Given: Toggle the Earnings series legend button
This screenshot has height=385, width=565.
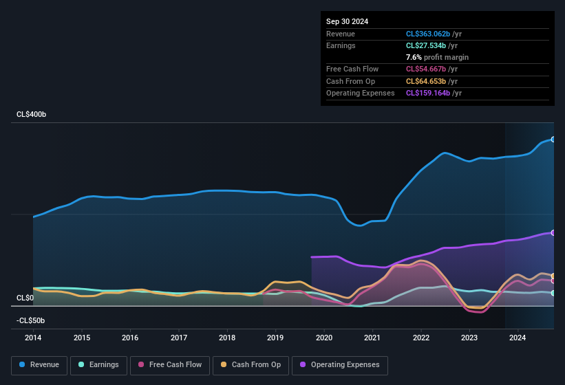Looking at the screenshot, I should click(98, 365).
